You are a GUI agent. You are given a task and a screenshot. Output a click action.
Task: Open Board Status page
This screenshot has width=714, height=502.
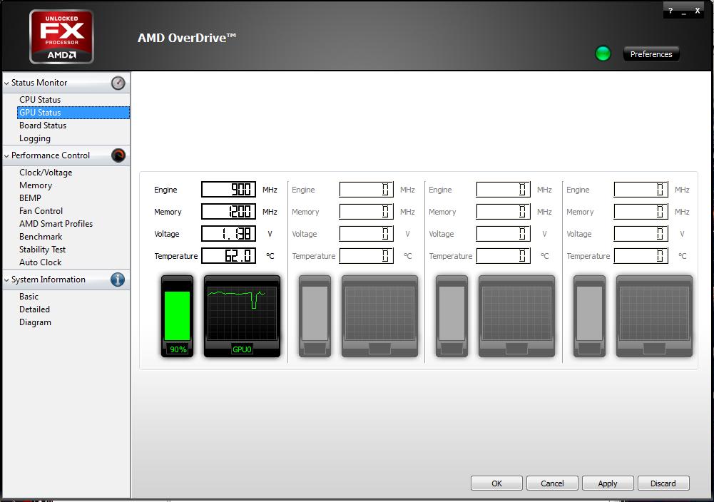(43, 125)
